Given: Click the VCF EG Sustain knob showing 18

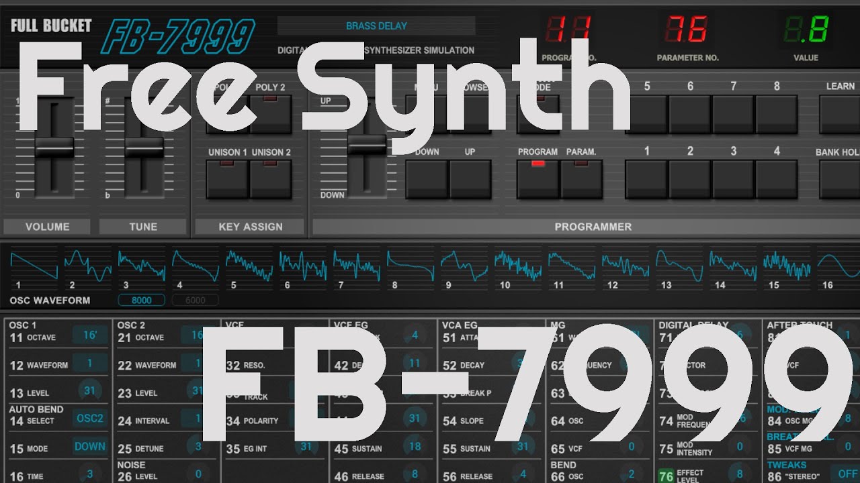Looking at the screenshot, I should (415, 446).
